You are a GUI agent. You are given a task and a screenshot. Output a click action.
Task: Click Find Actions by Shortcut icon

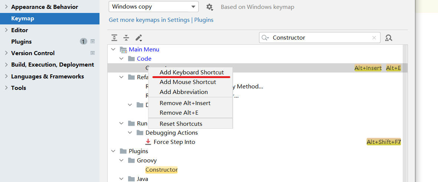tap(389, 38)
